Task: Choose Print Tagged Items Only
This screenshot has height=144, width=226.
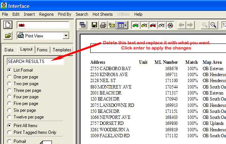Action: 32,132
